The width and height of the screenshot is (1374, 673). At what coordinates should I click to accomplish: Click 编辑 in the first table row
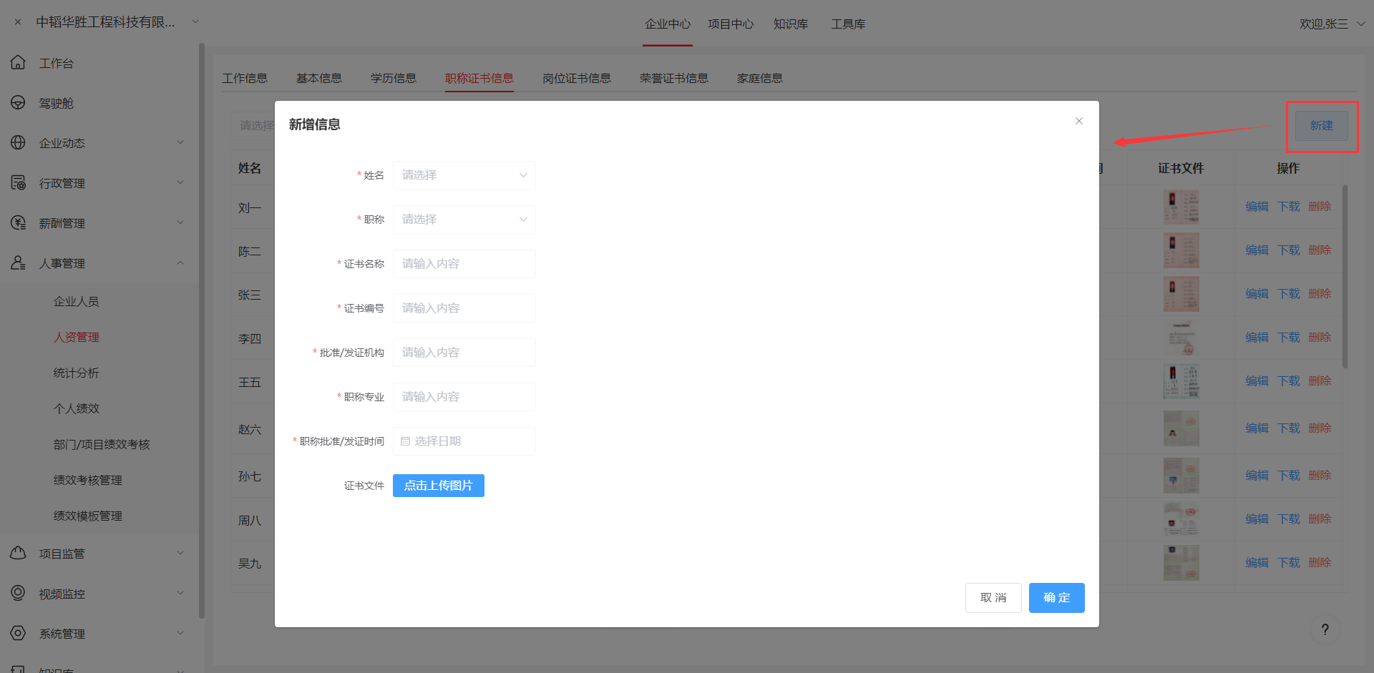tap(1257, 207)
